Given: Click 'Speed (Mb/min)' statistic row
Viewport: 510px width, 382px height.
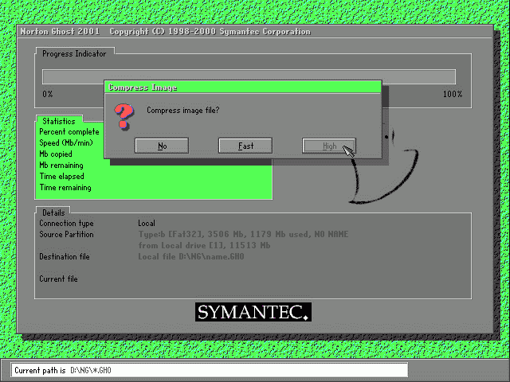Looking at the screenshot, I should [66, 143].
